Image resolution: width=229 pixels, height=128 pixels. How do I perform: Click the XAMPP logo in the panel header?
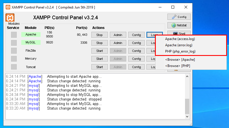10,18
